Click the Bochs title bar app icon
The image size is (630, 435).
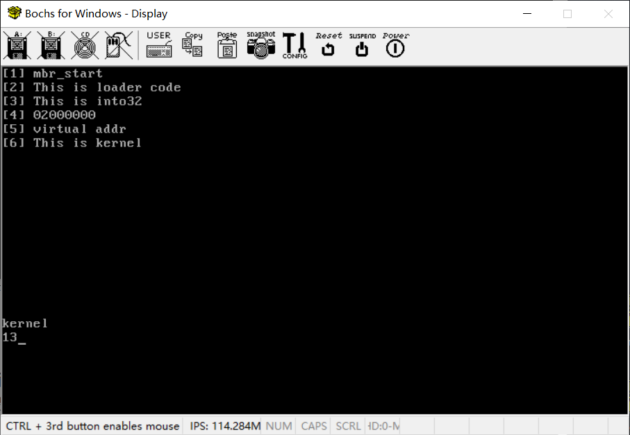pos(14,13)
